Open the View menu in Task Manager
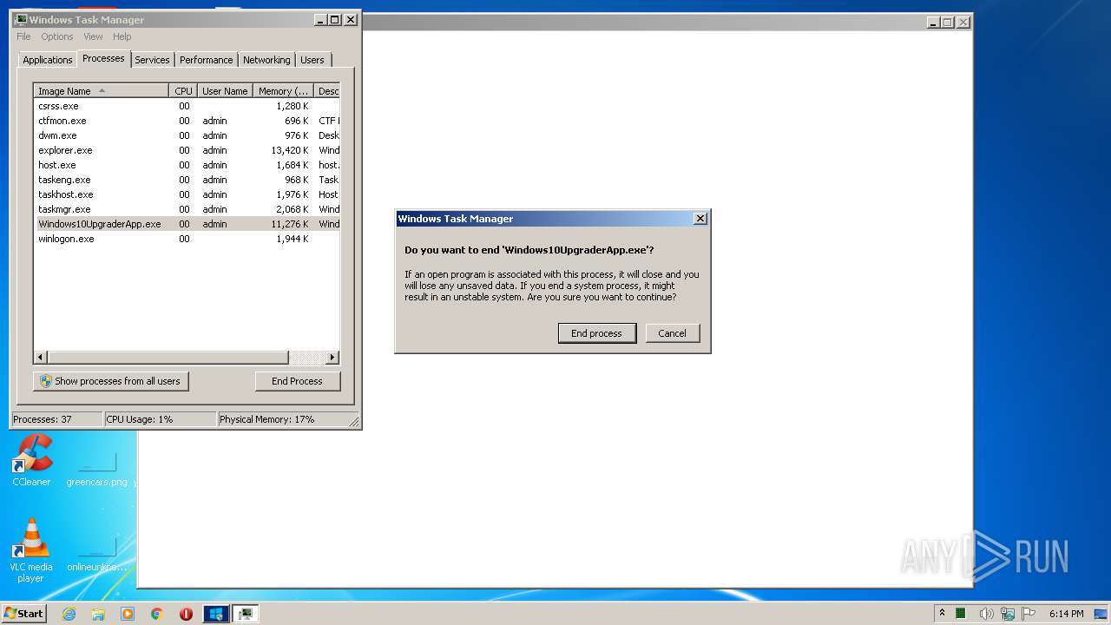 tap(93, 36)
